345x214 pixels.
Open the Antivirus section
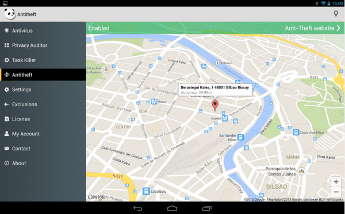[x=43, y=30]
